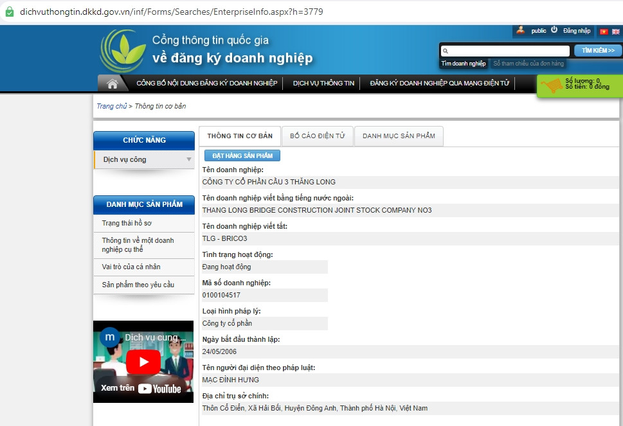Viewport: 623px width, 426px height.
Task: Click the power icon beside Đăng nhập
Action: 554,30
